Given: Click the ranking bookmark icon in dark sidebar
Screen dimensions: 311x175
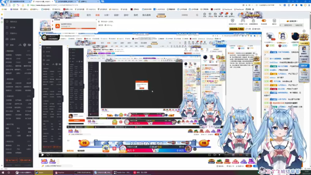Looking at the screenshot, I should coord(7,27).
